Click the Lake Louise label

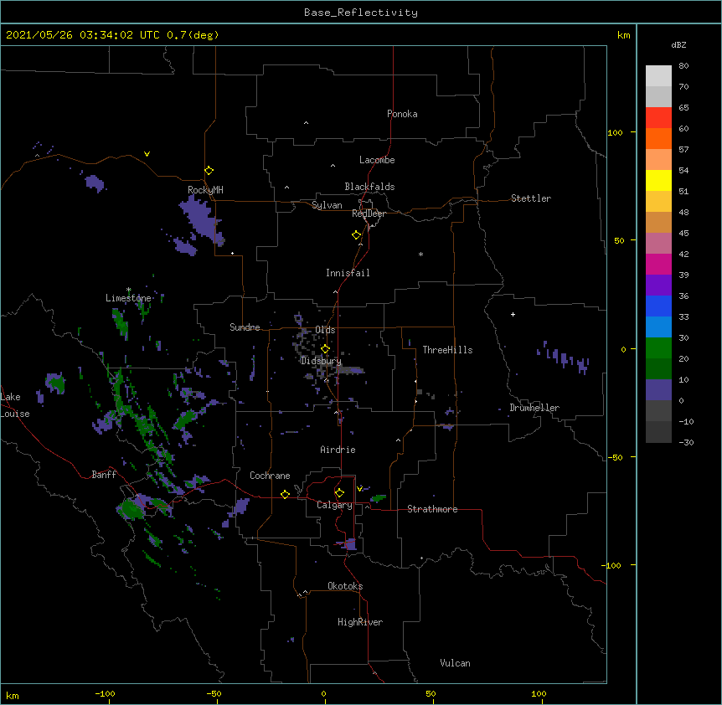14,405
